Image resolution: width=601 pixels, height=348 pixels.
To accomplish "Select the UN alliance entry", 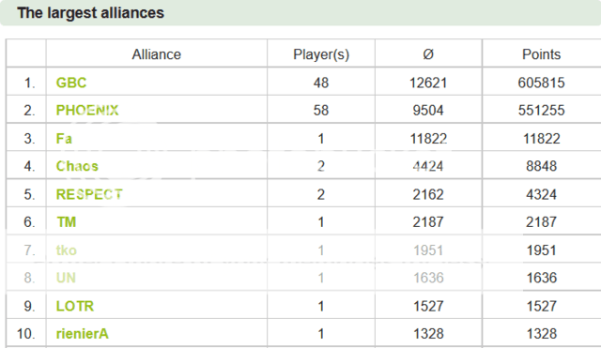I will [x=66, y=278].
